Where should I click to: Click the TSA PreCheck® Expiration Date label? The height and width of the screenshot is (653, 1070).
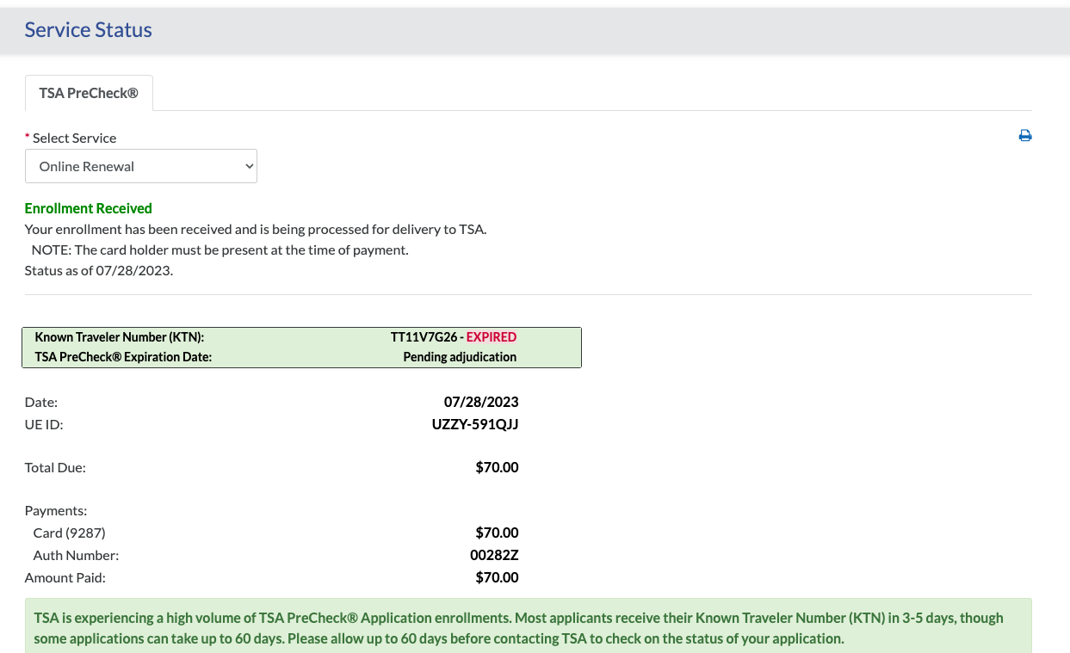click(x=123, y=357)
